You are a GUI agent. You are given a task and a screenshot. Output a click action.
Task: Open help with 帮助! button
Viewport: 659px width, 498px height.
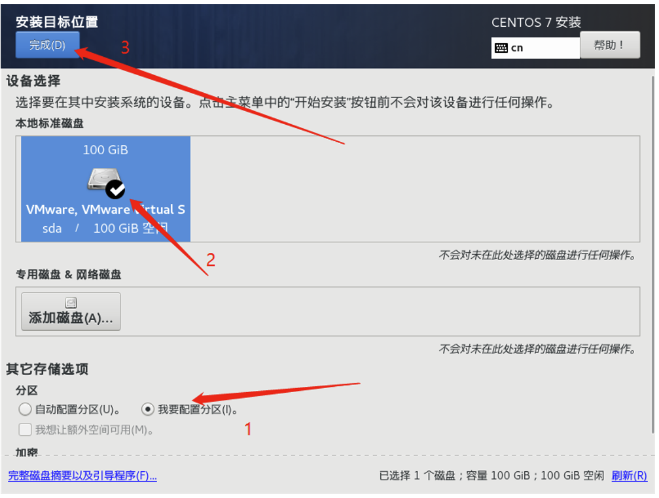coord(610,45)
